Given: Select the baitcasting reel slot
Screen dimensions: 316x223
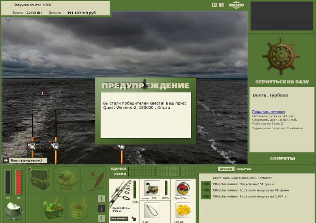Looking at the screenshot, I should pyautogui.click(x=152, y=188).
